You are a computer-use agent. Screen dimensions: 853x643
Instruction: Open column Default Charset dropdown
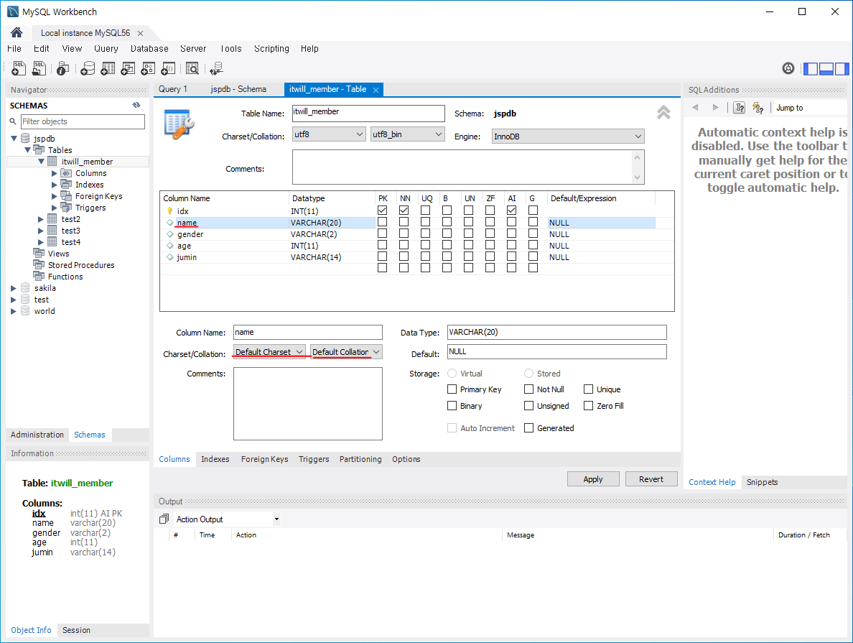click(x=269, y=352)
